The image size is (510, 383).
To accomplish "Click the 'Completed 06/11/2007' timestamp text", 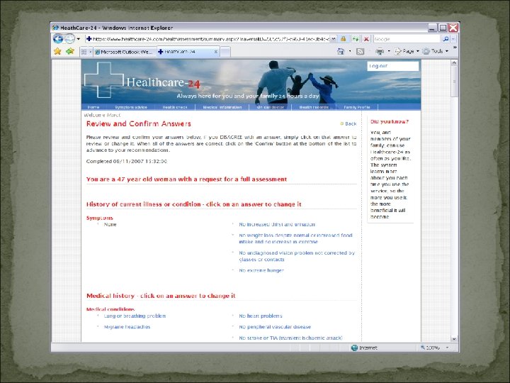I will [127, 161].
